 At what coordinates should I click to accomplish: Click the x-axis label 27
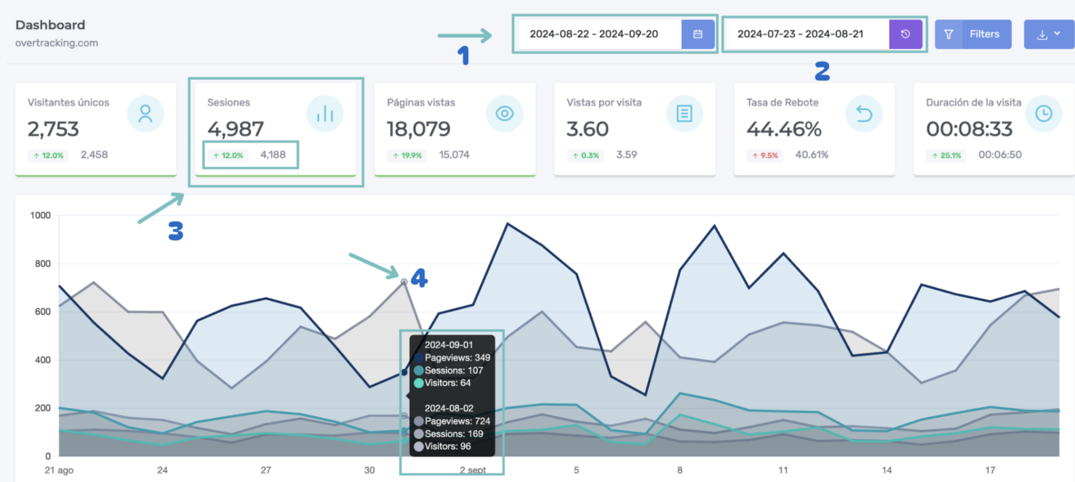(x=266, y=470)
